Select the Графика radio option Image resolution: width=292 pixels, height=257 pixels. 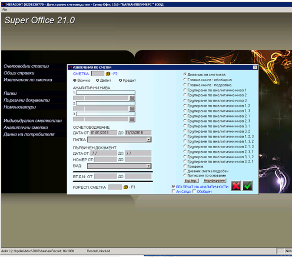tap(186, 166)
